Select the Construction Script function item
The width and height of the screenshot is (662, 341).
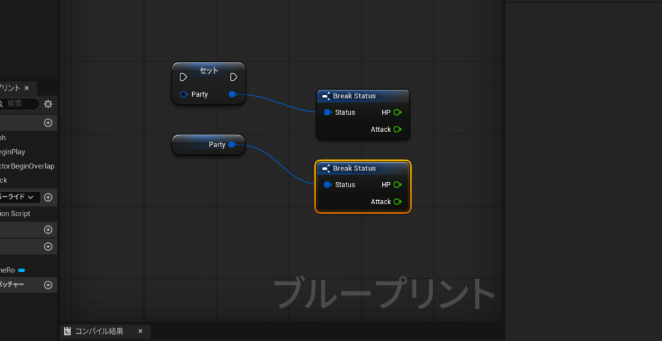pos(16,213)
